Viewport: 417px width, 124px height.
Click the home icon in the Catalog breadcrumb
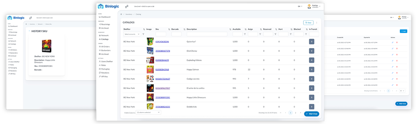(121, 14)
